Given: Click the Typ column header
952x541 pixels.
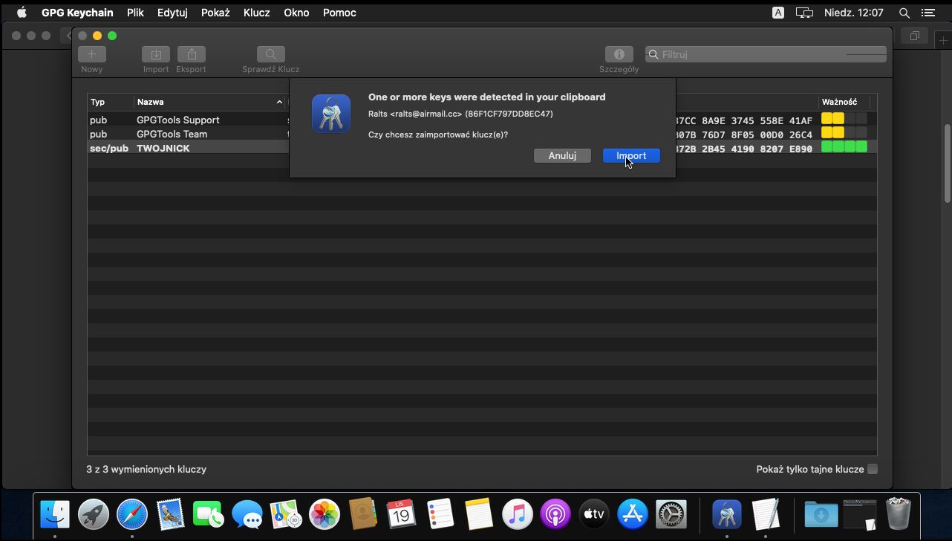Looking at the screenshot, I should pos(109,102).
